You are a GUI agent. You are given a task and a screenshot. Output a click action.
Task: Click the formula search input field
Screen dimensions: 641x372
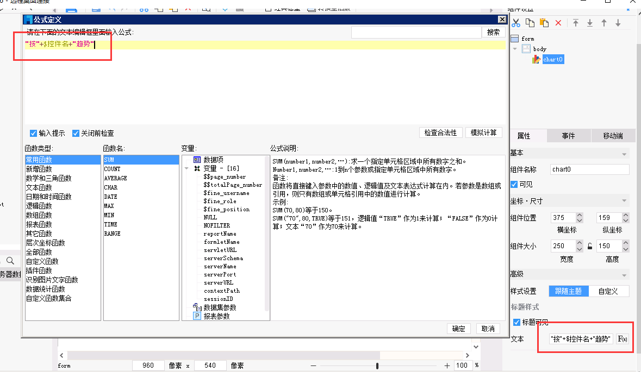[416, 32]
